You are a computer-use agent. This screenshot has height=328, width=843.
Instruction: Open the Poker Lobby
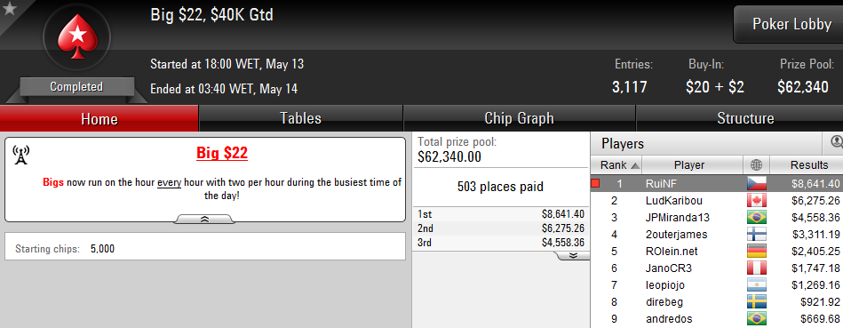point(791,24)
